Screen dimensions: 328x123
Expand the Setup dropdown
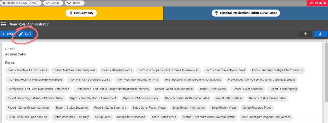[x=53, y=3]
